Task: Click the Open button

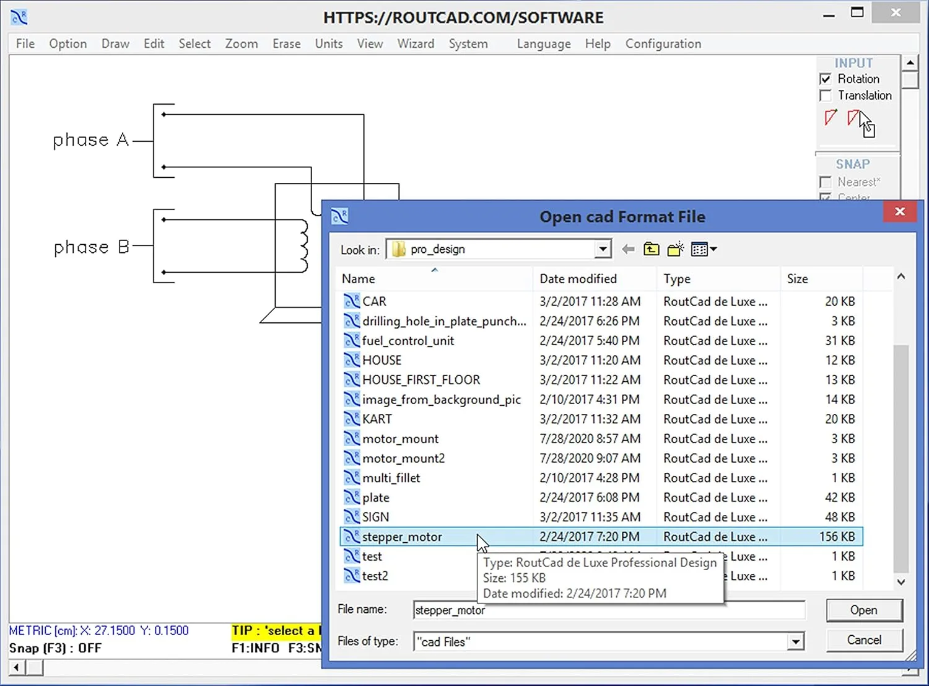Action: (864, 610)
